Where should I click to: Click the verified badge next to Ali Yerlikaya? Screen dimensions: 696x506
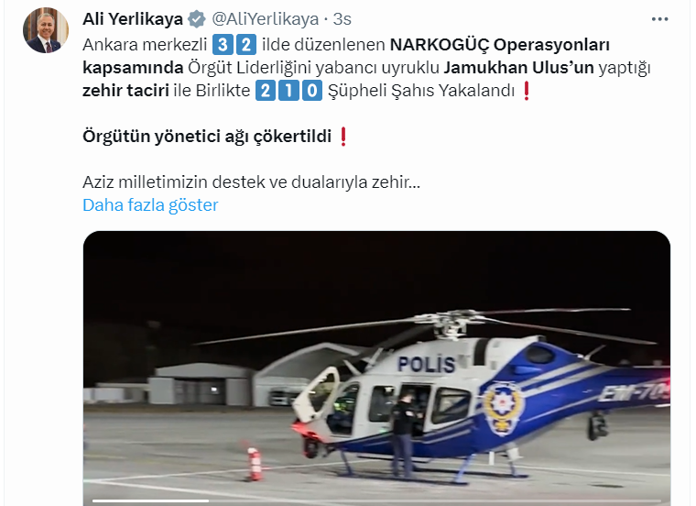coord(197,19)
